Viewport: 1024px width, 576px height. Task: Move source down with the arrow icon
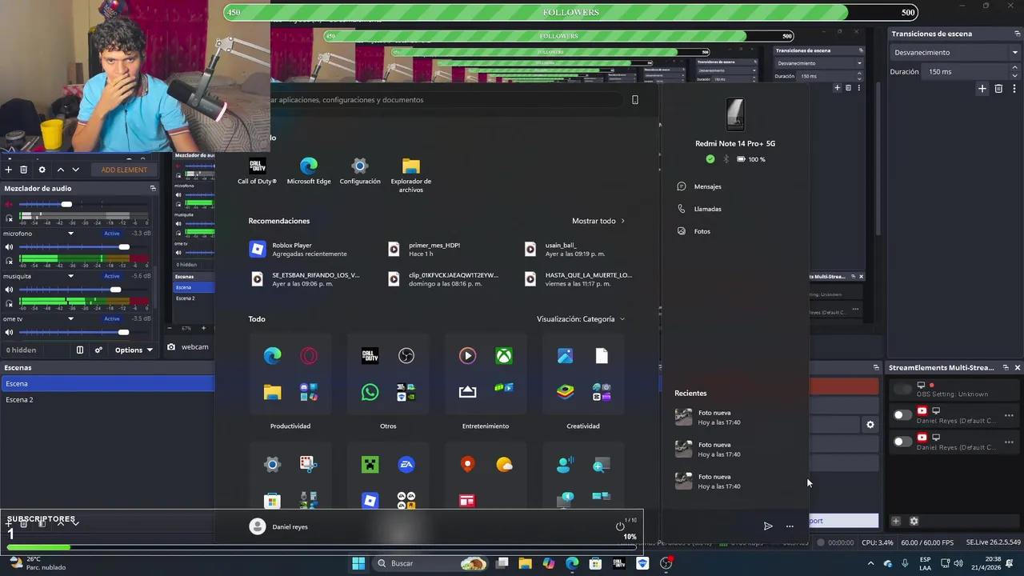click(76, 170)
